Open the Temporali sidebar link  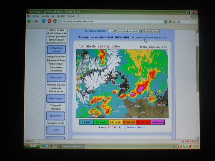[x=56, y=105]
